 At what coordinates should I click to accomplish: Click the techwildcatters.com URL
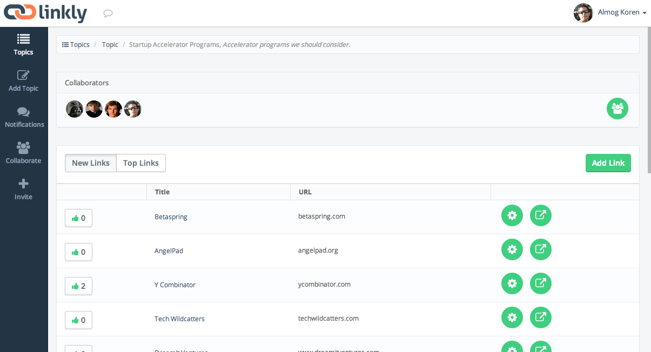click(x=328, y=319)
